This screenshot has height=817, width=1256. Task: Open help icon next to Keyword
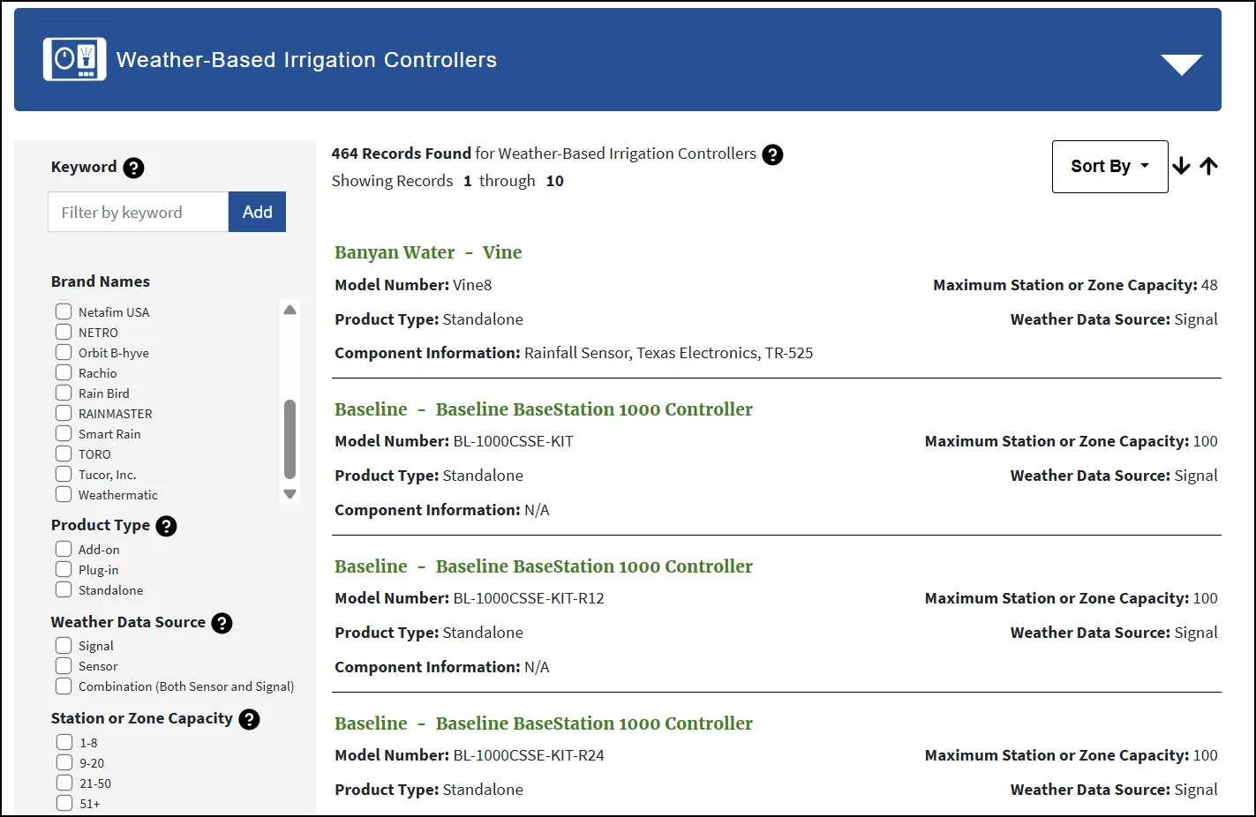coord(133,168)
